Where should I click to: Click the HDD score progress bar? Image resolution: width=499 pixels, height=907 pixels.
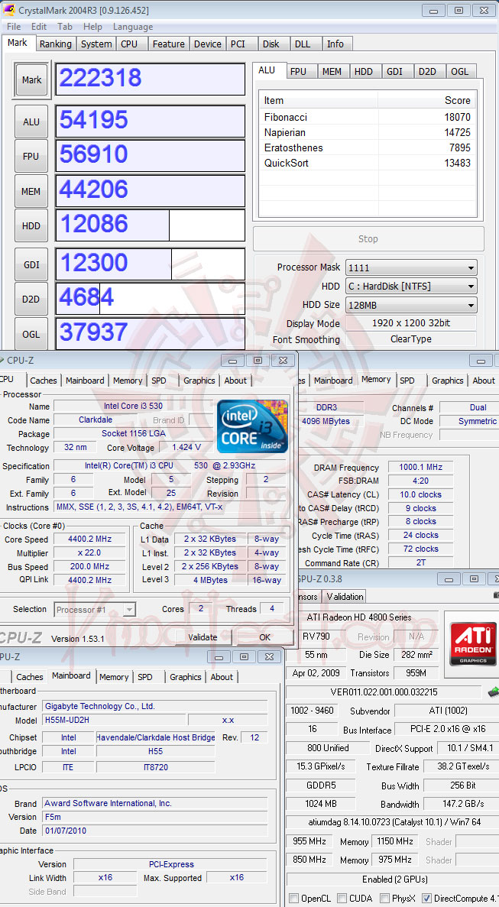pyautogui.click(x=151, y=225)
